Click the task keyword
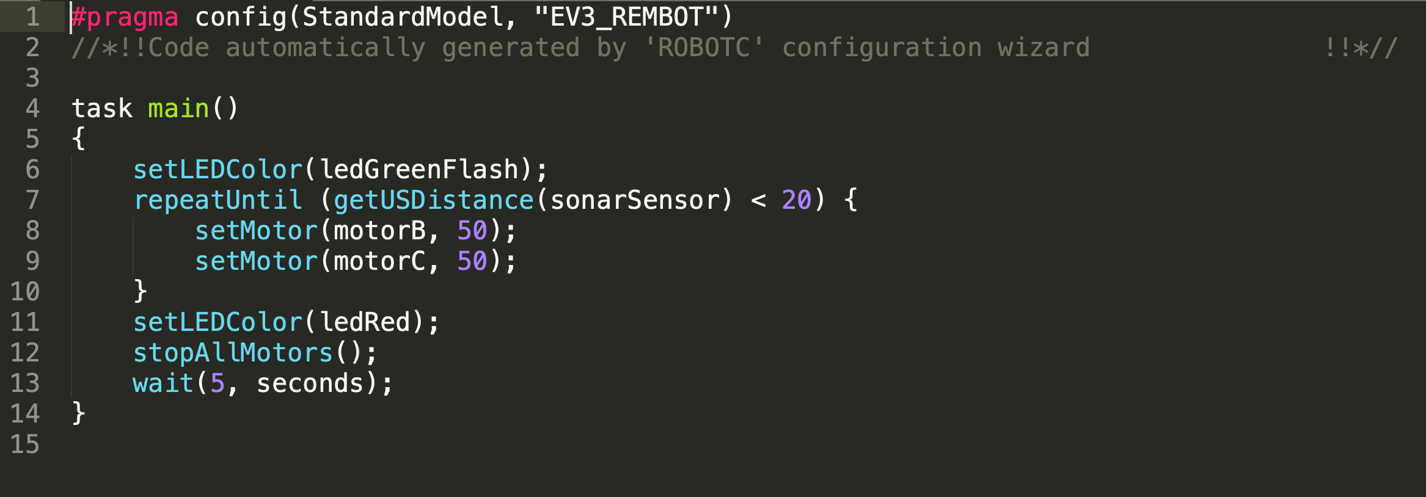 click(x=102, y=109)
